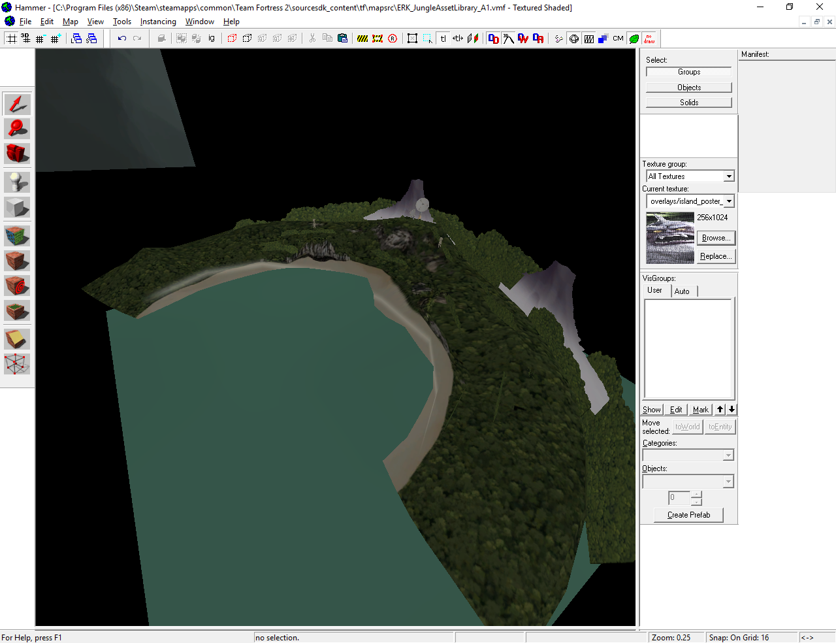836x643 pixels.
Task: Select the Camera tool
Action: click(17, 154)
